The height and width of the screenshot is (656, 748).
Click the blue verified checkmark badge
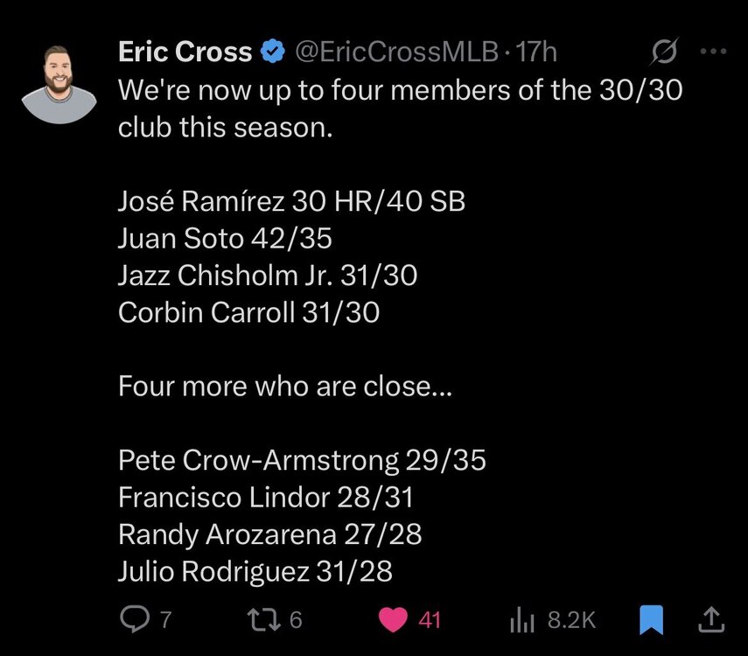274,53
